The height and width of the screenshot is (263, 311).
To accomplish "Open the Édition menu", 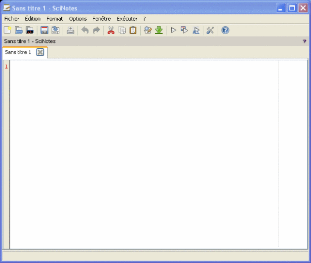I will tap(33, 19).
